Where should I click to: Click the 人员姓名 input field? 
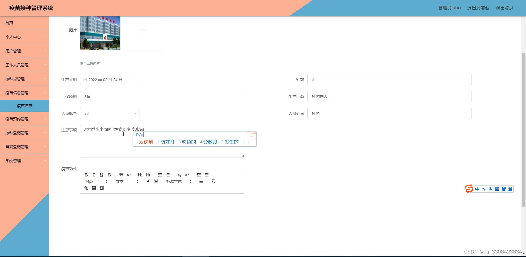(x=390, y=113)
